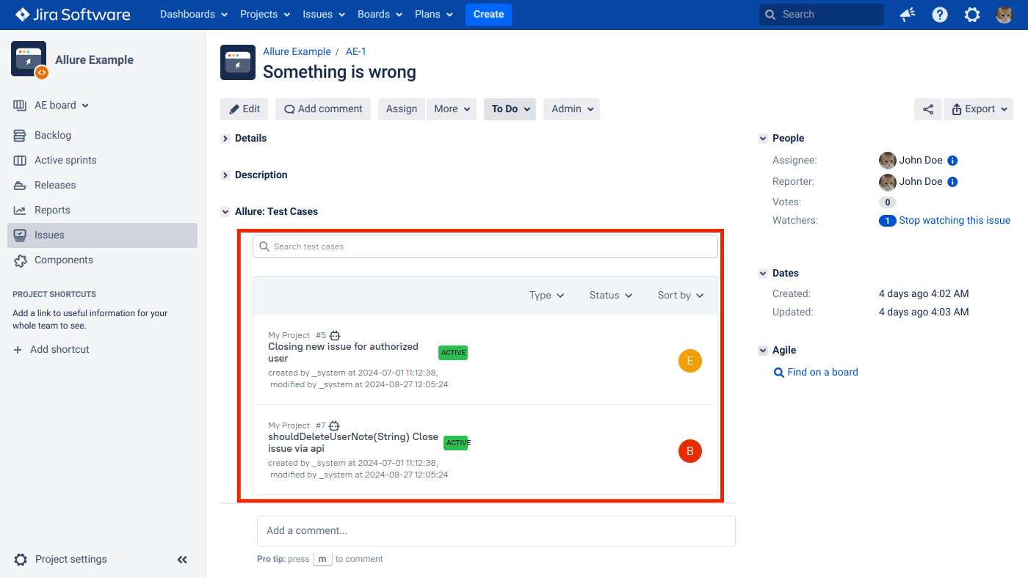Open the Boards dropdown menu
1028x578 pixels.
[x=380, y=15]
